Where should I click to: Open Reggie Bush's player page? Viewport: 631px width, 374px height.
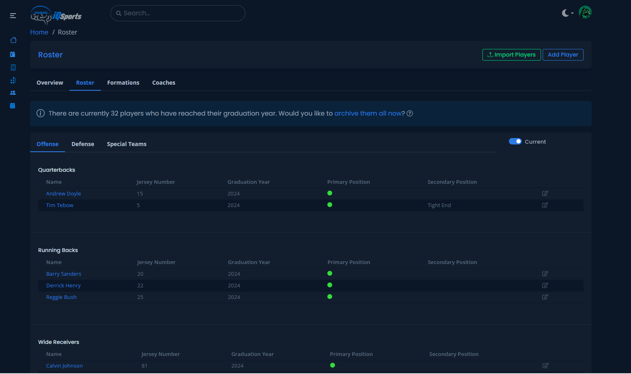(x=61, y=297)
